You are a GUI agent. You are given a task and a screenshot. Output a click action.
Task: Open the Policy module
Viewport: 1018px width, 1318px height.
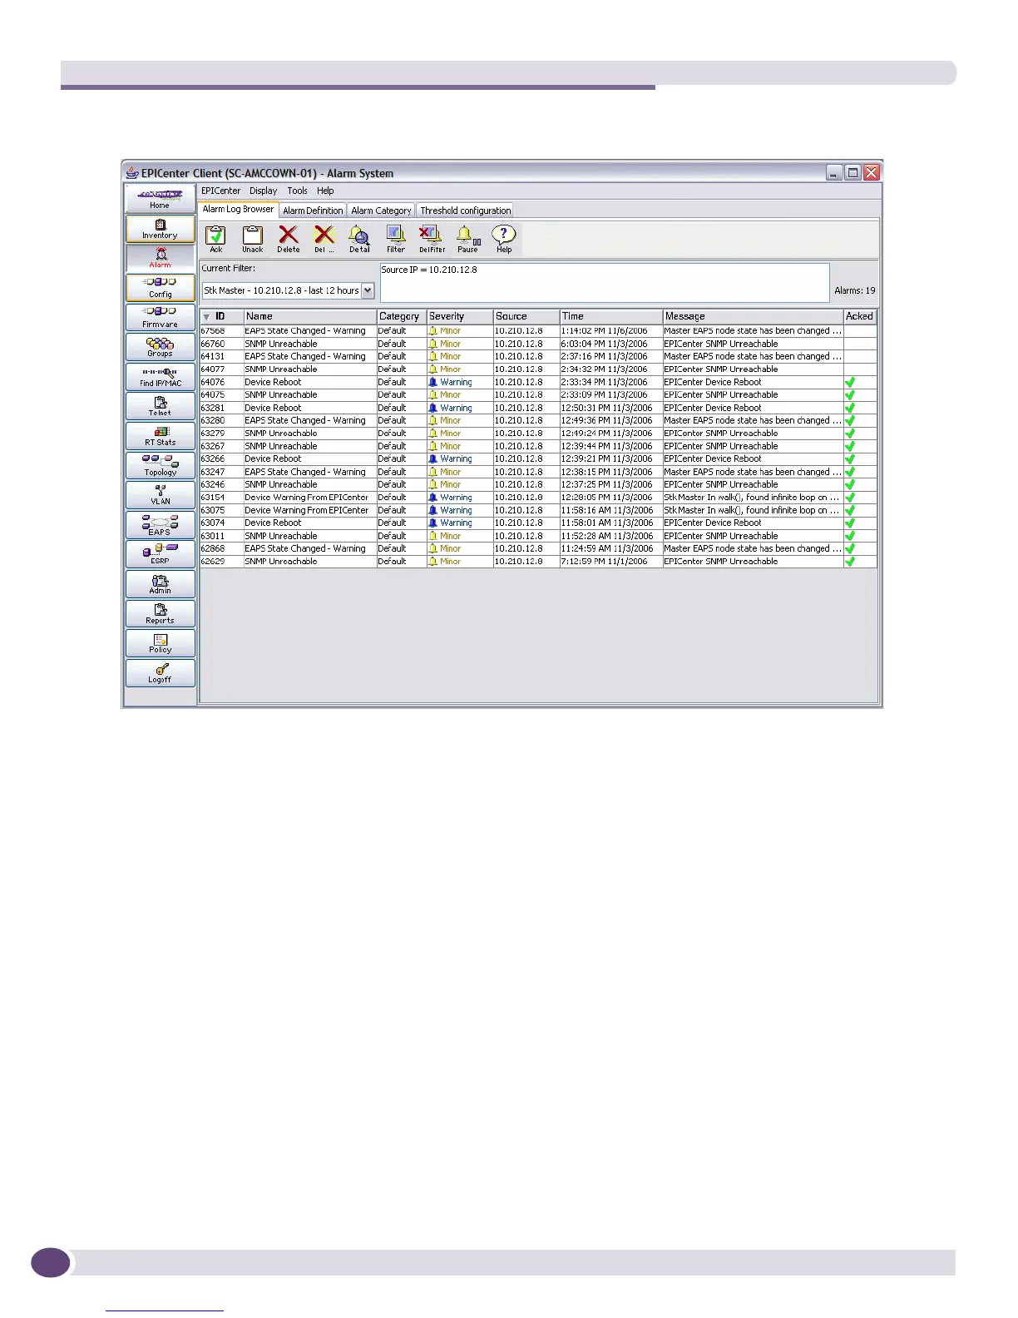coord(160,643)
